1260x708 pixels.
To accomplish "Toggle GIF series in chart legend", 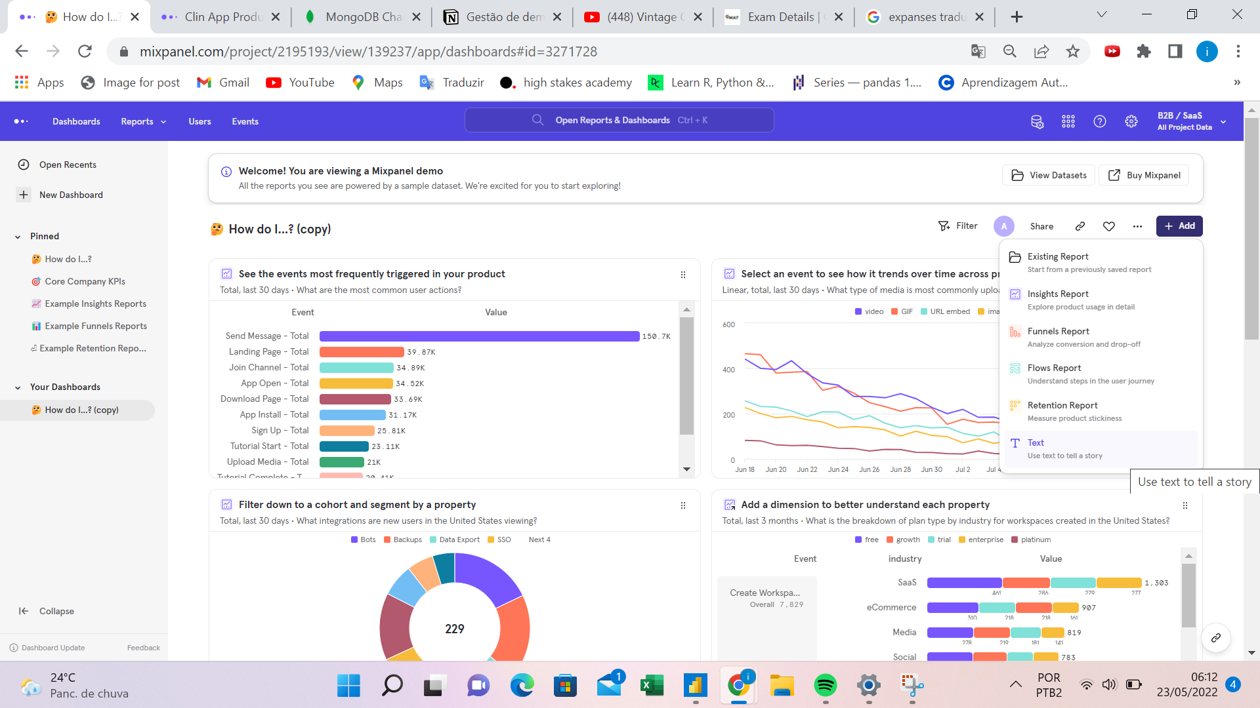I will tap(902, 311).
